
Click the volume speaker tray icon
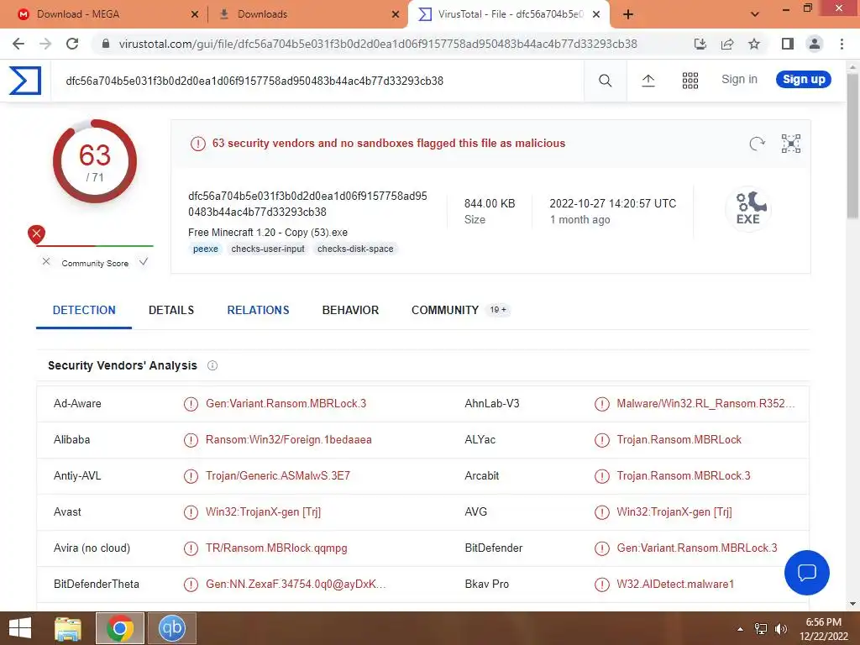click(x=781, y=629)
